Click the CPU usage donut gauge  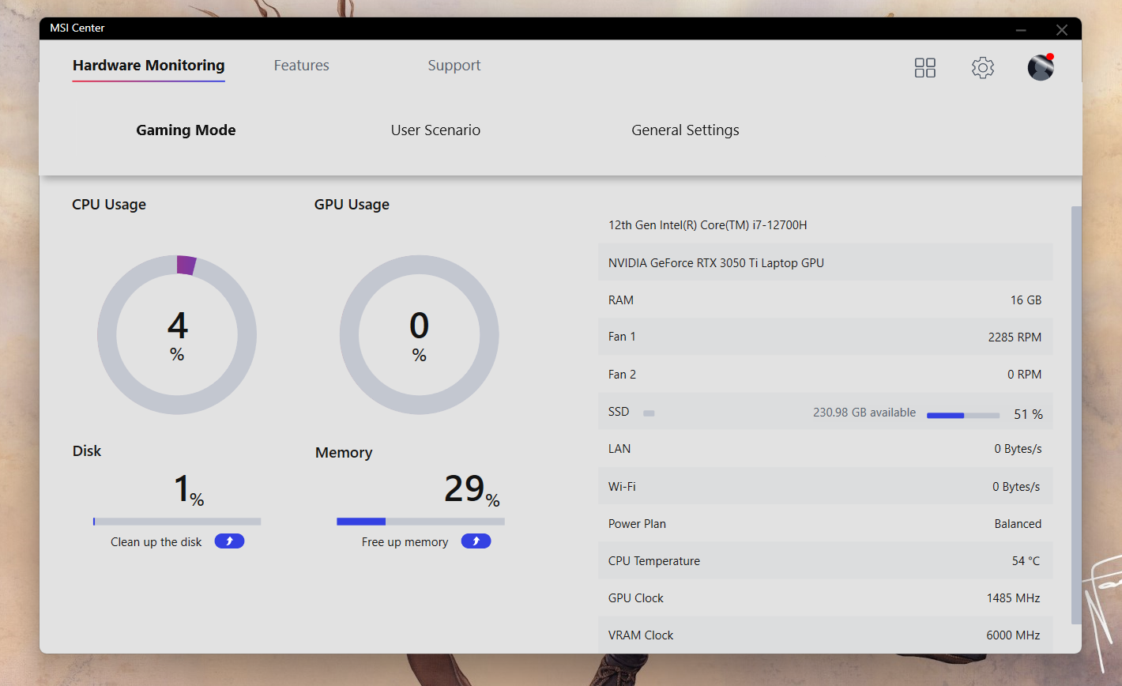[177, 334]
